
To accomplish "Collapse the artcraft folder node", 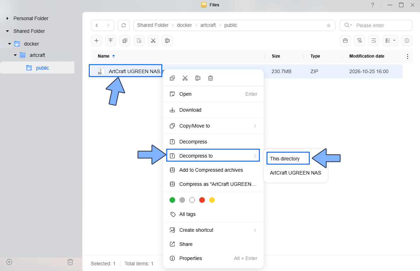I will coord(15,55).
